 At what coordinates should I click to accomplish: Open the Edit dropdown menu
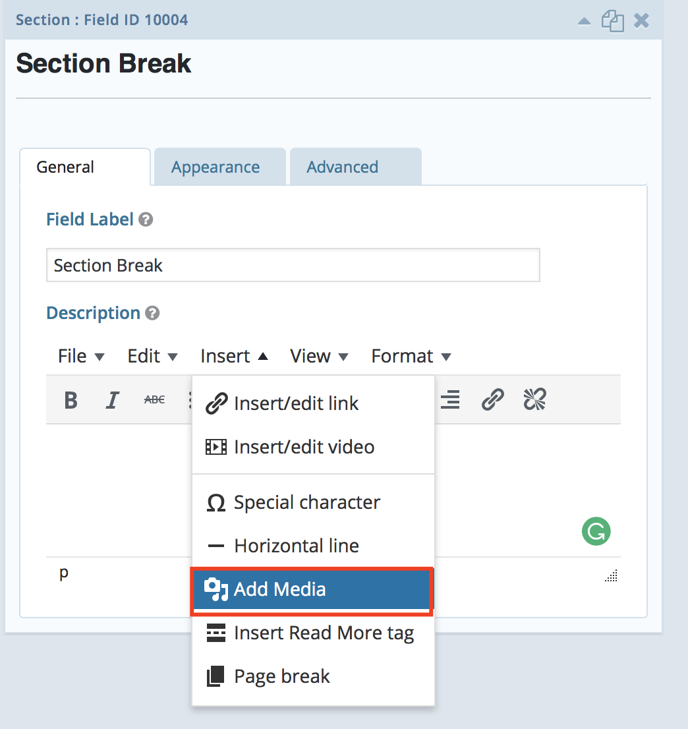pos(152,356)
